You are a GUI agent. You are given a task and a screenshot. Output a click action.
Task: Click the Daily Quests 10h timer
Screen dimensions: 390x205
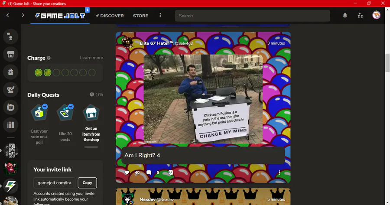pos(96,94)
